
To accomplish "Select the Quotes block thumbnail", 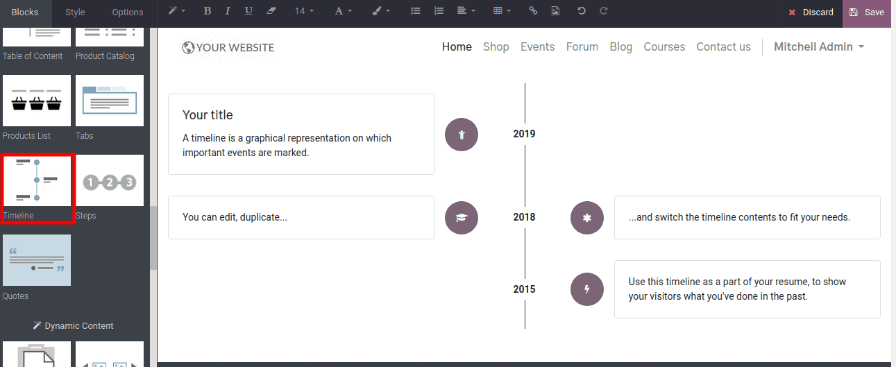I will click(37, 260).
